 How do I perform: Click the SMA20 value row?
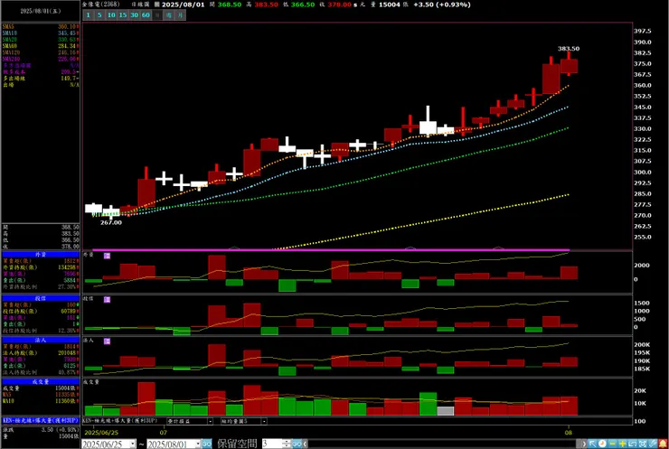(41, 39)
